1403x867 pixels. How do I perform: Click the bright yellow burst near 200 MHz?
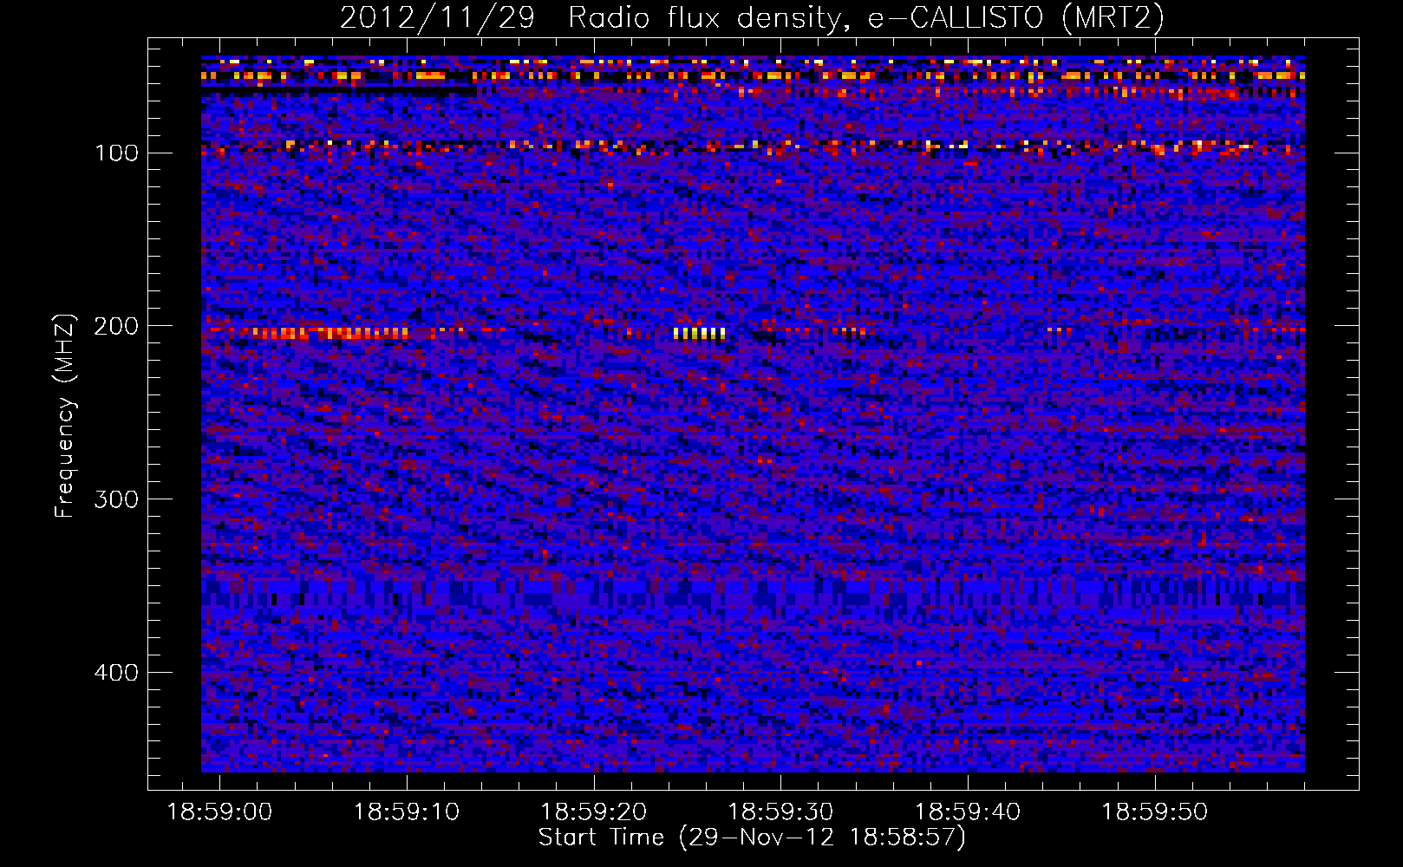pyautogui.click(x=699, y=334)
